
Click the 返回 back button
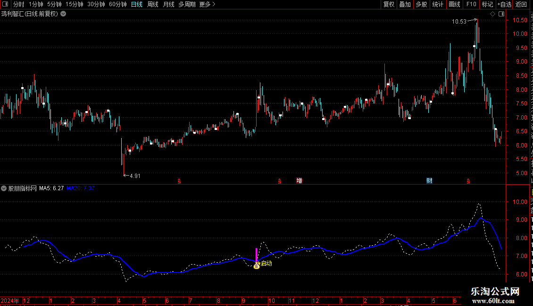(x=521, y=4)
